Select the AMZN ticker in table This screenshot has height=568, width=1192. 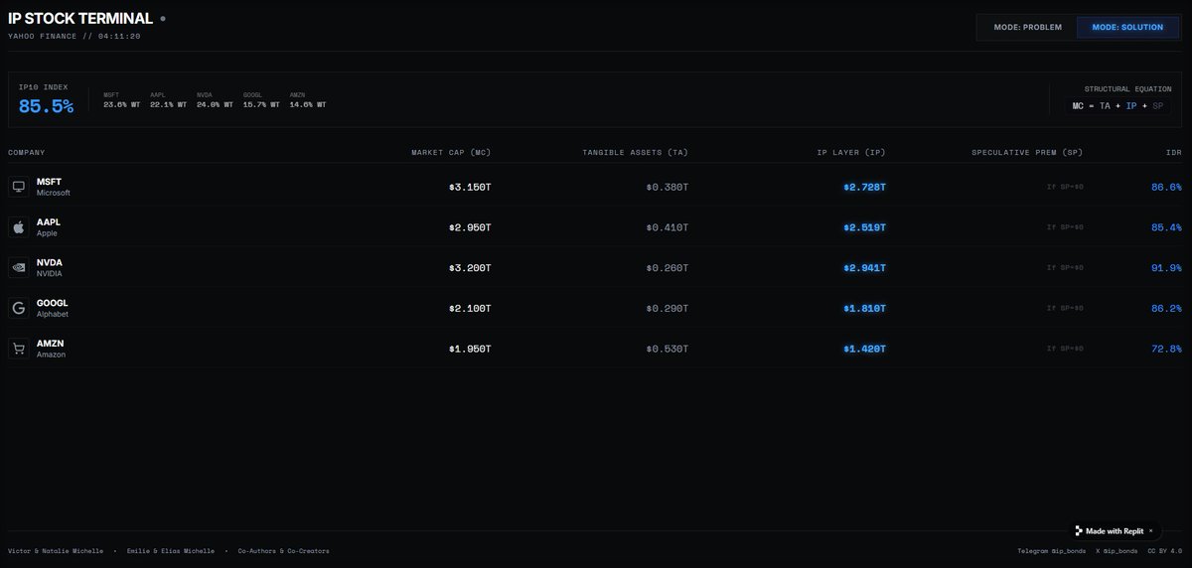(51, 344)
